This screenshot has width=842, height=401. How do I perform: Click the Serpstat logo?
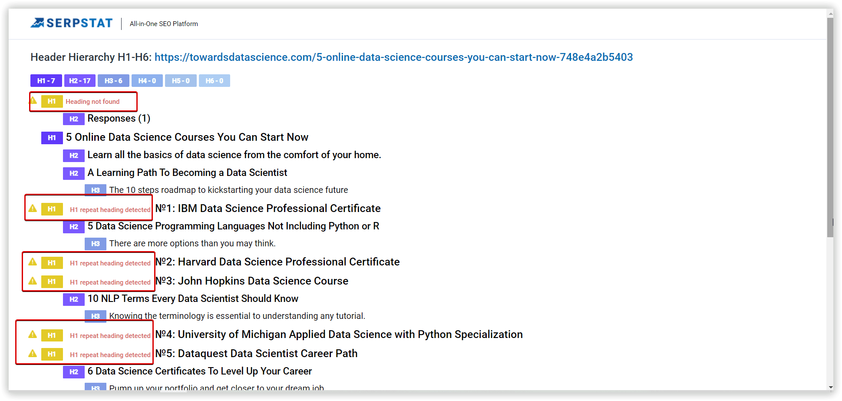click(72, 23)
